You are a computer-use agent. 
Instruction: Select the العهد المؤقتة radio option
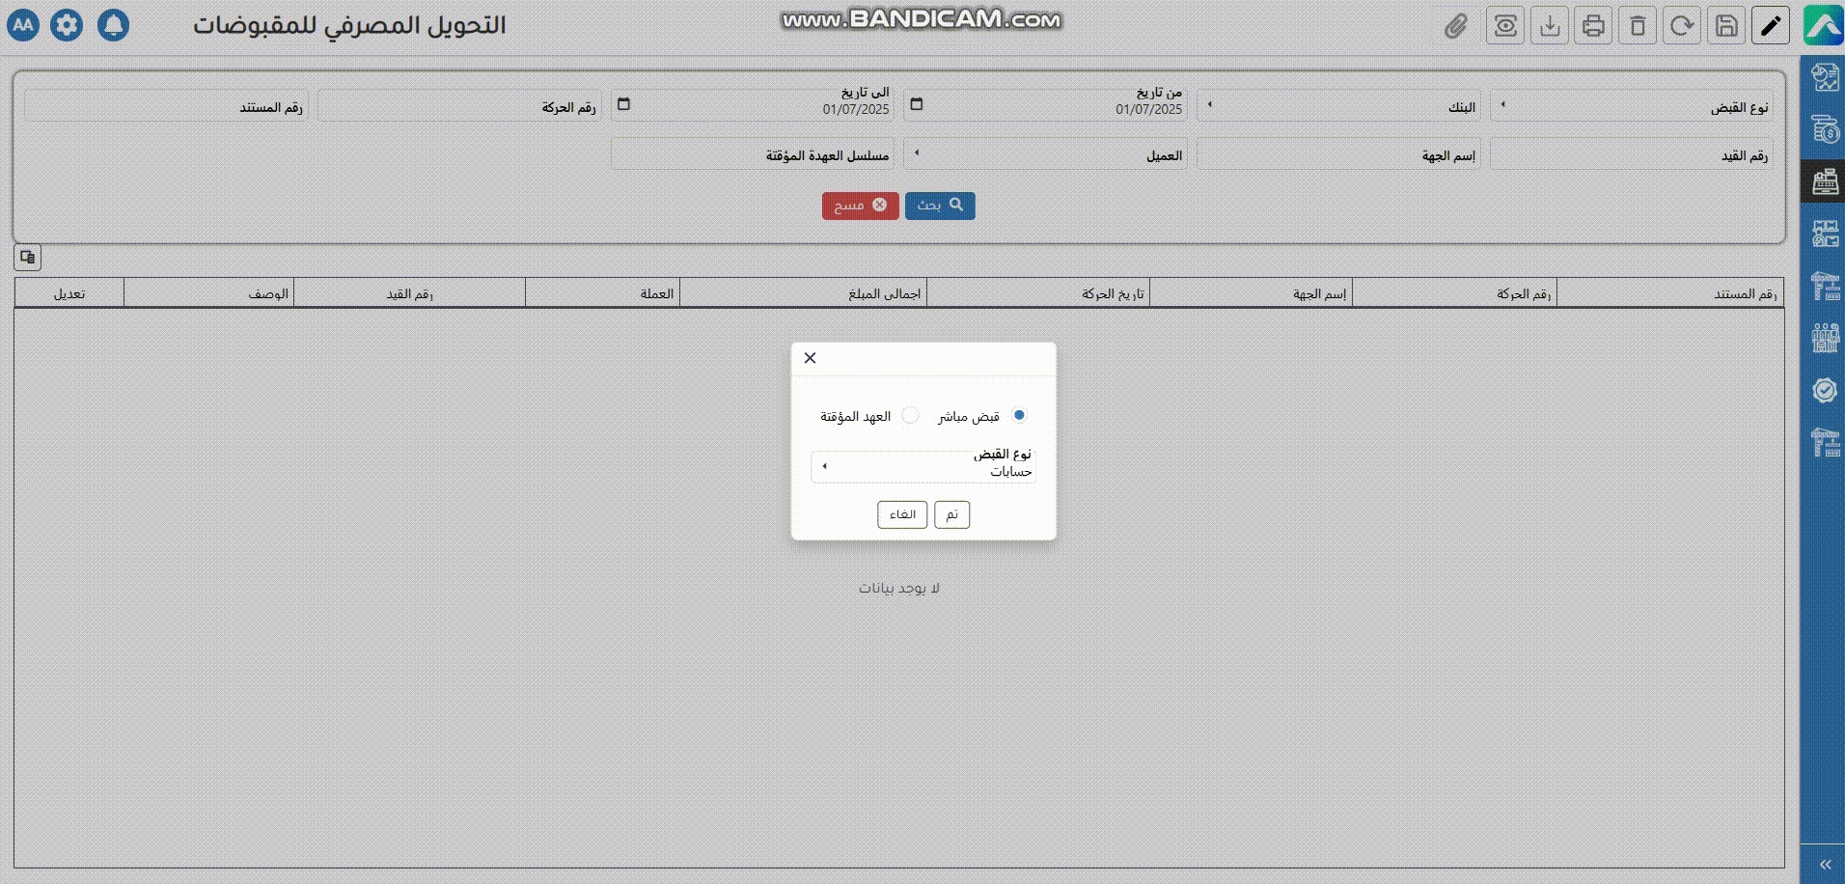pos(910,415)
